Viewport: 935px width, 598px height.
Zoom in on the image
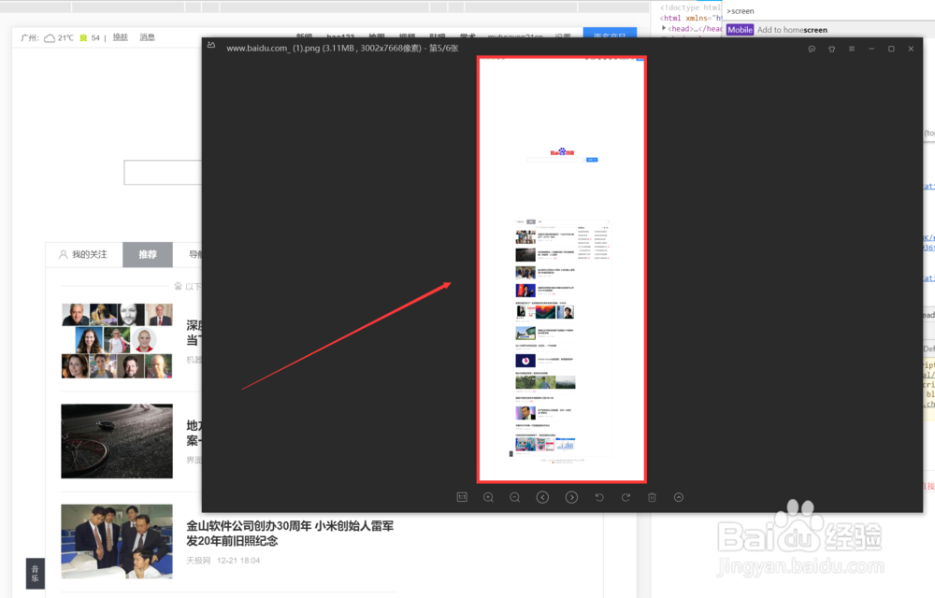click(x=488, y=497)
